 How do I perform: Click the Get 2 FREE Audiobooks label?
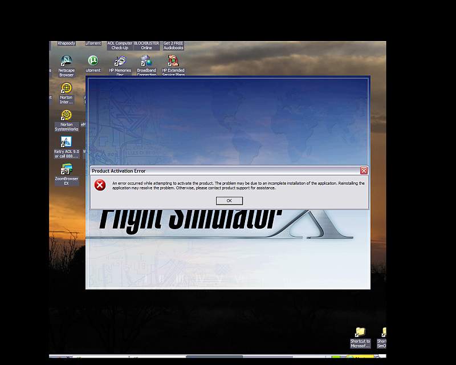point(173,46)
